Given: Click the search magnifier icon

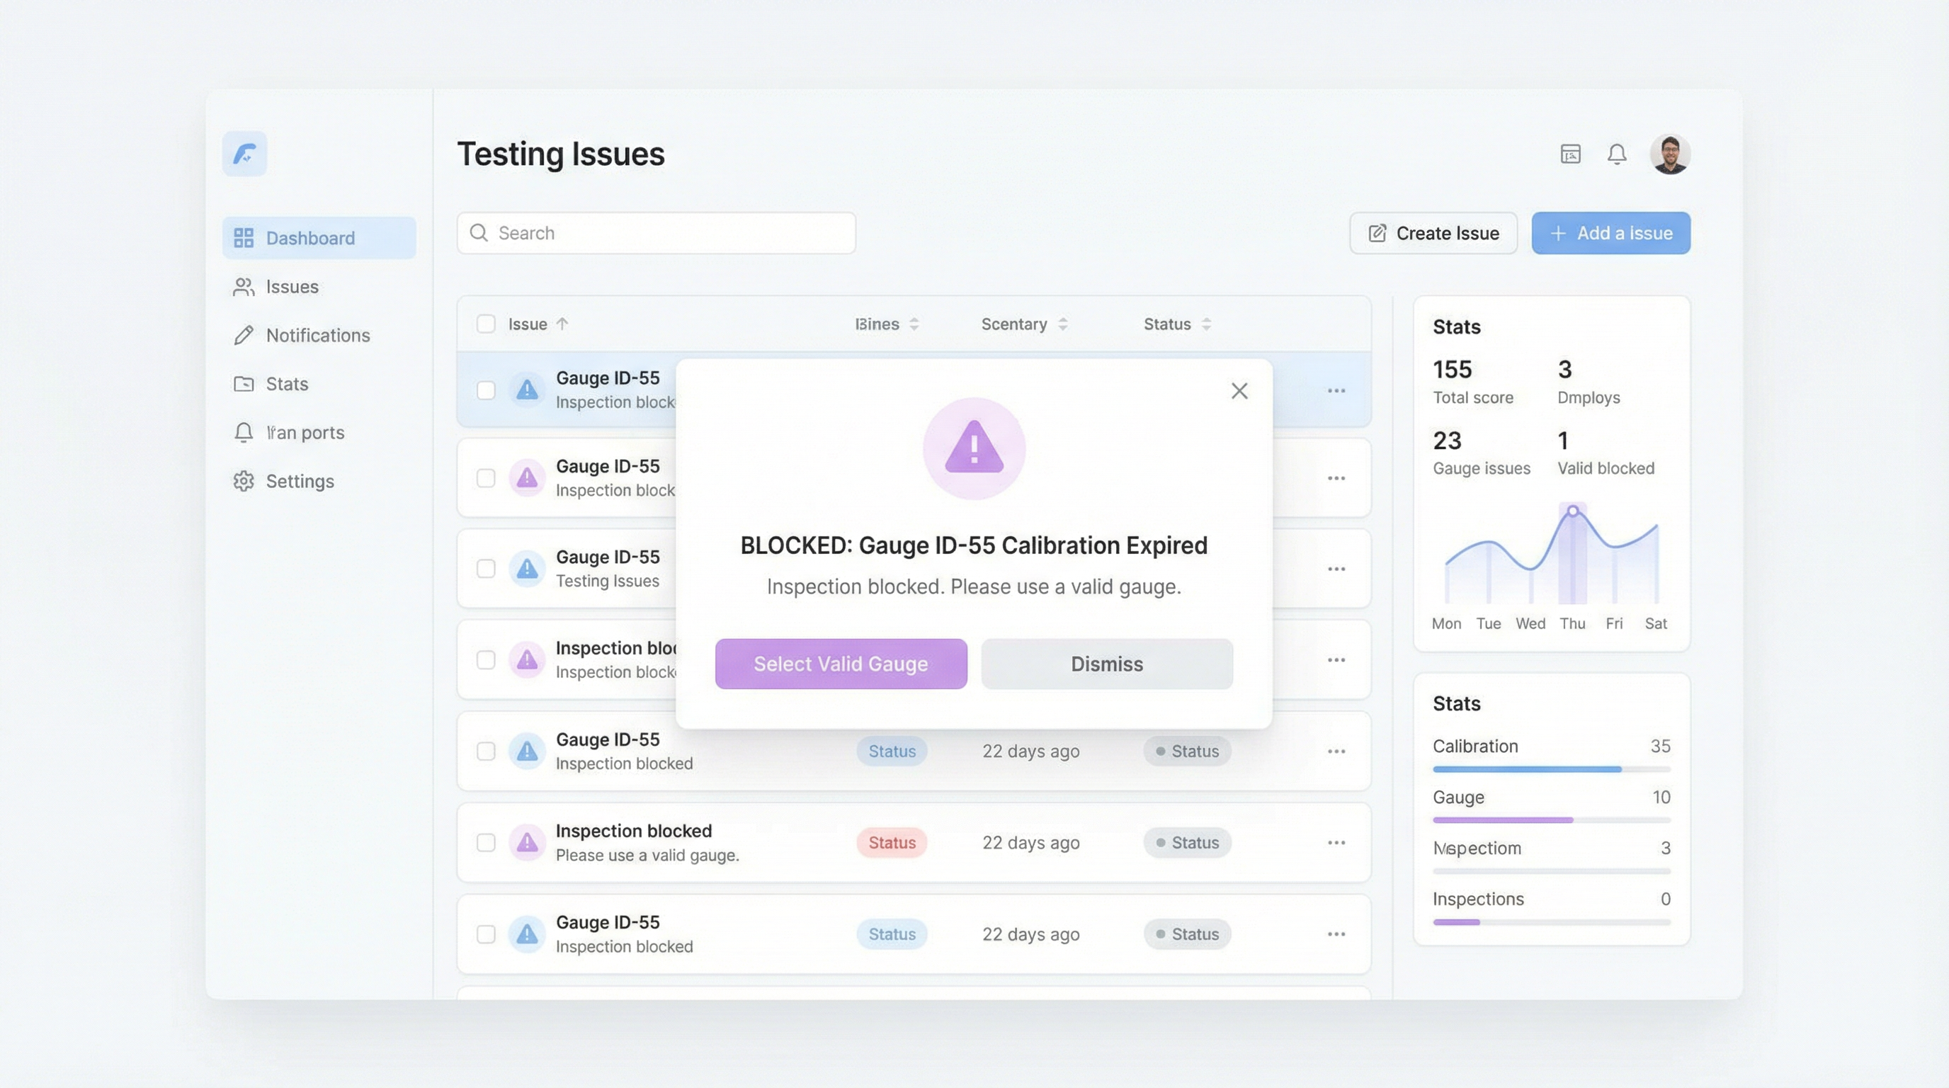Looking at the screenshot, I should click(x=479, y=233).
